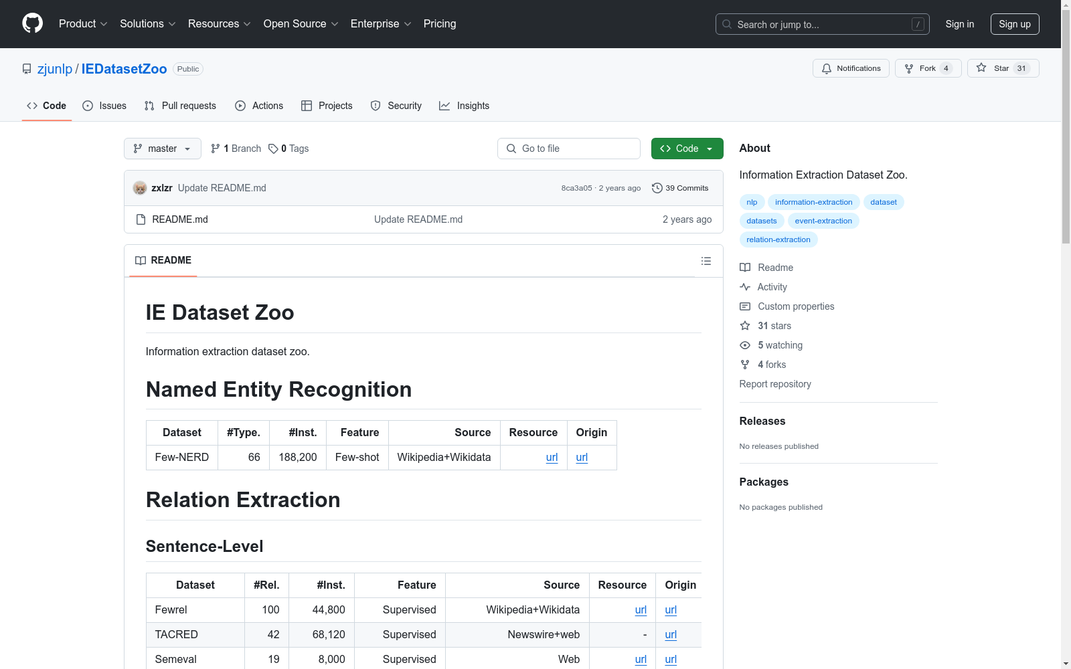Click the Sign up button
This screenshot has height=669, width=1071.
pyautogui.click(x=1015, y=24)
